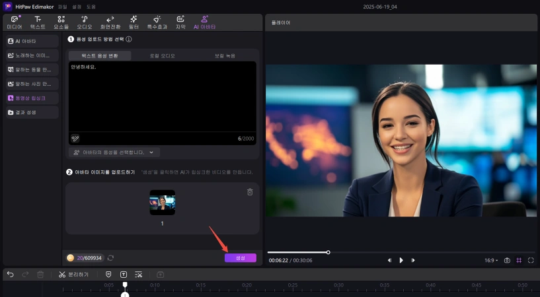The height and width of the screenshot is (297, 540).
Task: Click the purple 생성 generate button
Action: coord(241,258)
